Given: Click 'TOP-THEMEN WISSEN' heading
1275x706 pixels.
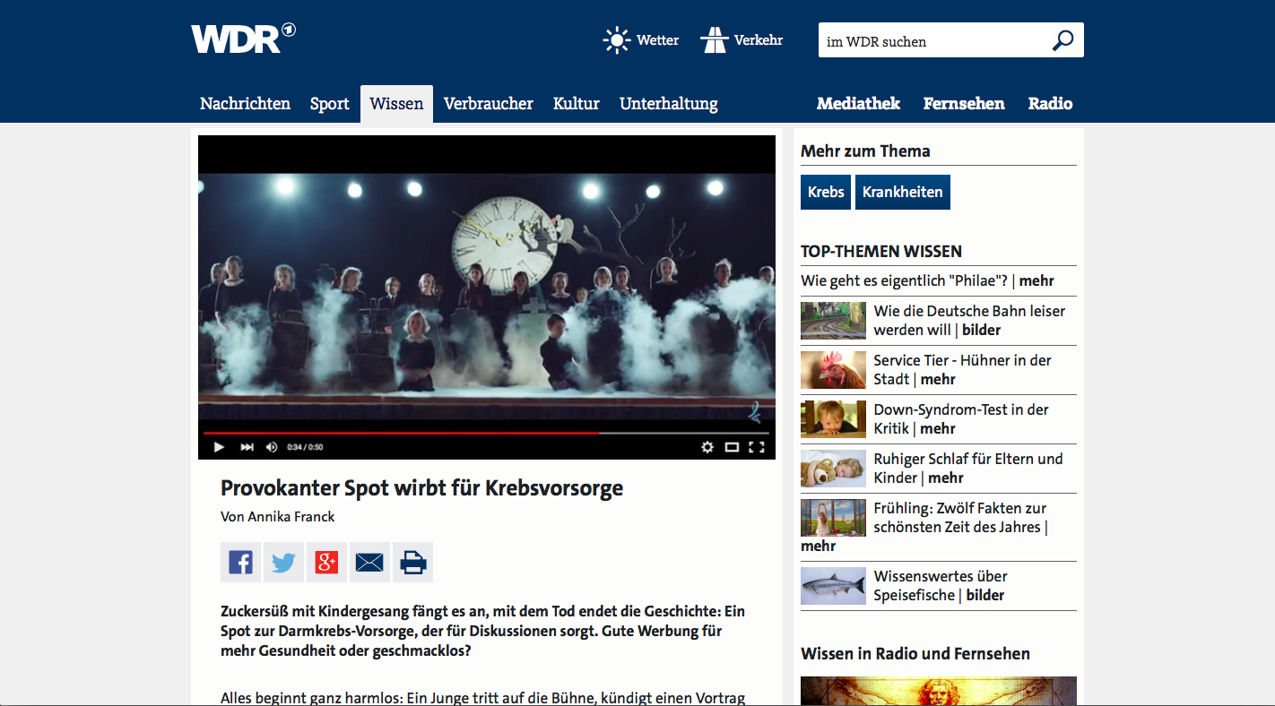Looking at the screenshot, I should click(881, 252).
